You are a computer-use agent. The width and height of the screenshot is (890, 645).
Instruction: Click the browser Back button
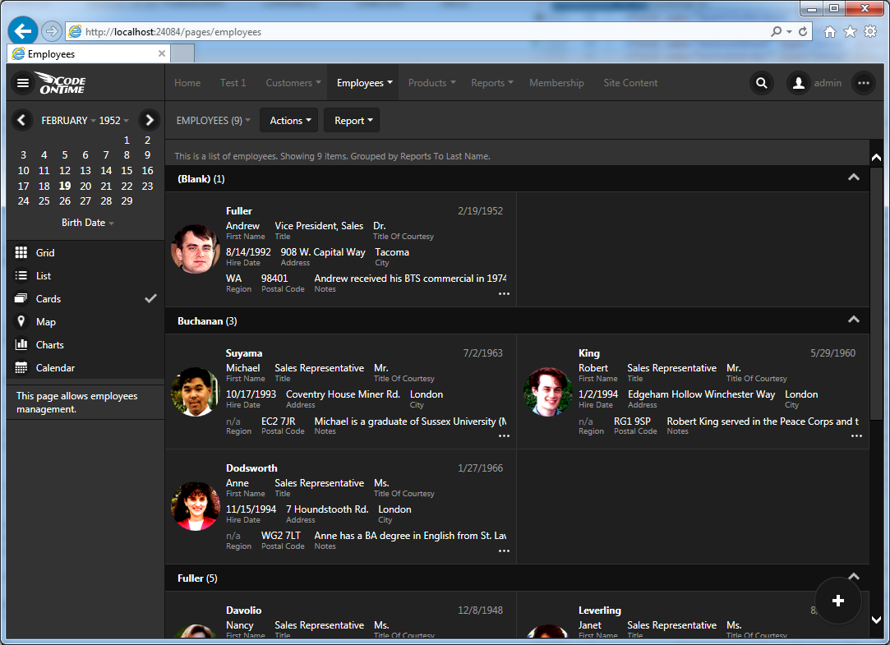(23, 31)
